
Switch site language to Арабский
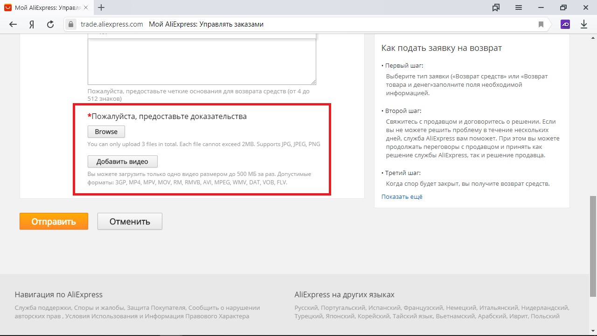coord(493,316)
